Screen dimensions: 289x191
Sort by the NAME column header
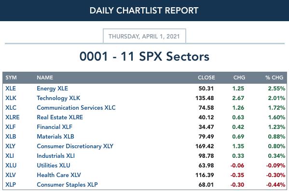click(45, 77)
